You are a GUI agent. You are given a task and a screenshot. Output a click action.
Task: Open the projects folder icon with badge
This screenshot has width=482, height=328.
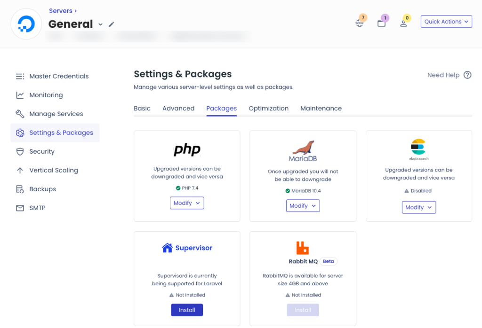click(x=381, y=23)
